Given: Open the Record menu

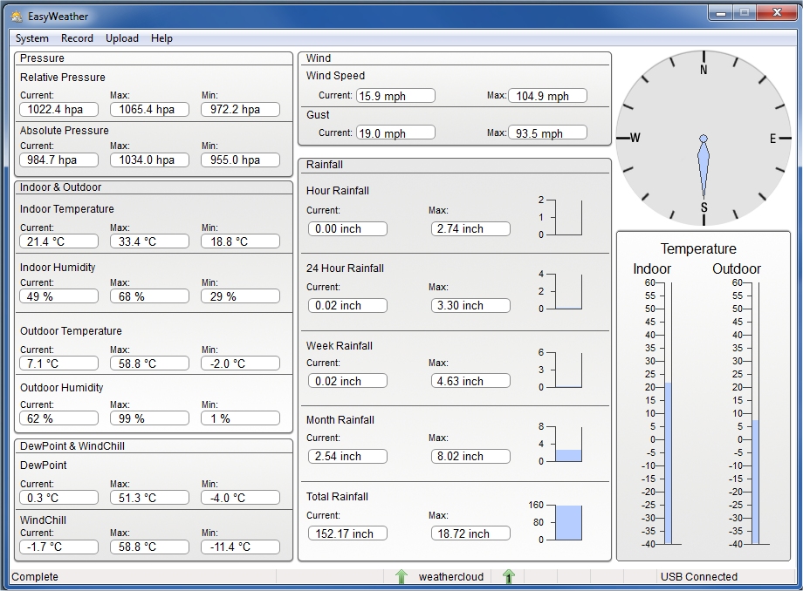Looking at the screenshot, I should pos(77,38).
